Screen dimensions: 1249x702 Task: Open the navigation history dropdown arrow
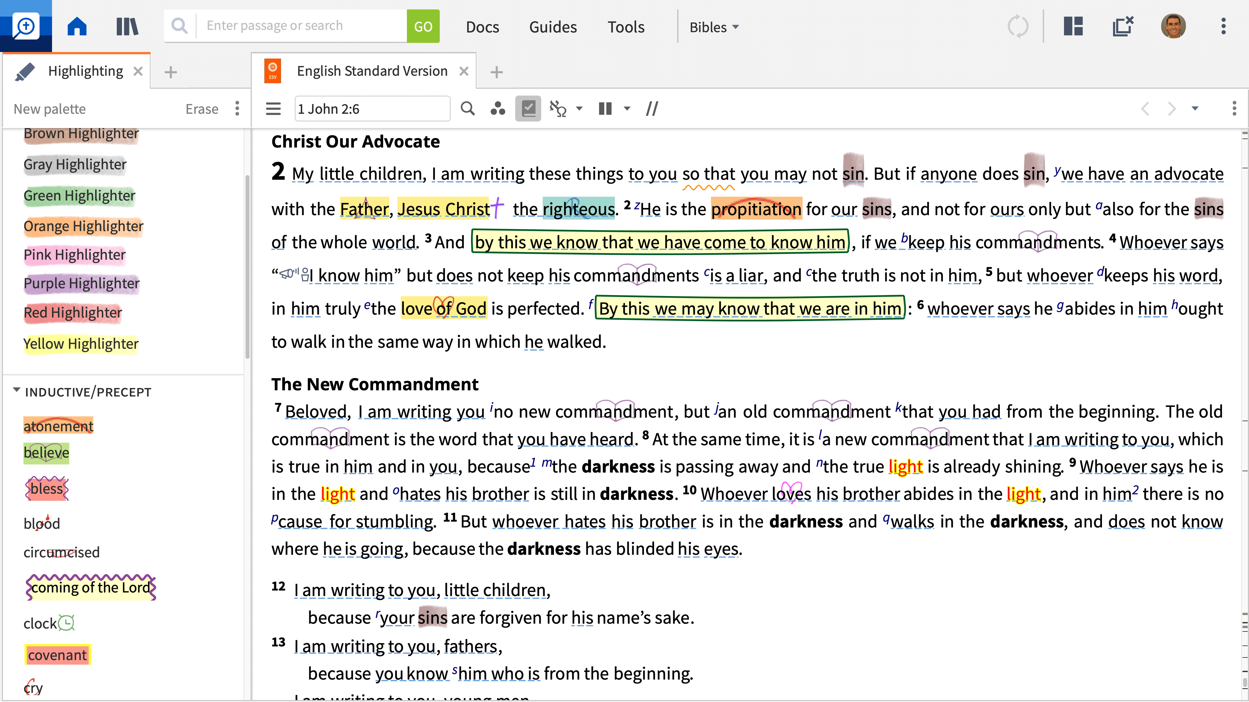click(1195, 109)
